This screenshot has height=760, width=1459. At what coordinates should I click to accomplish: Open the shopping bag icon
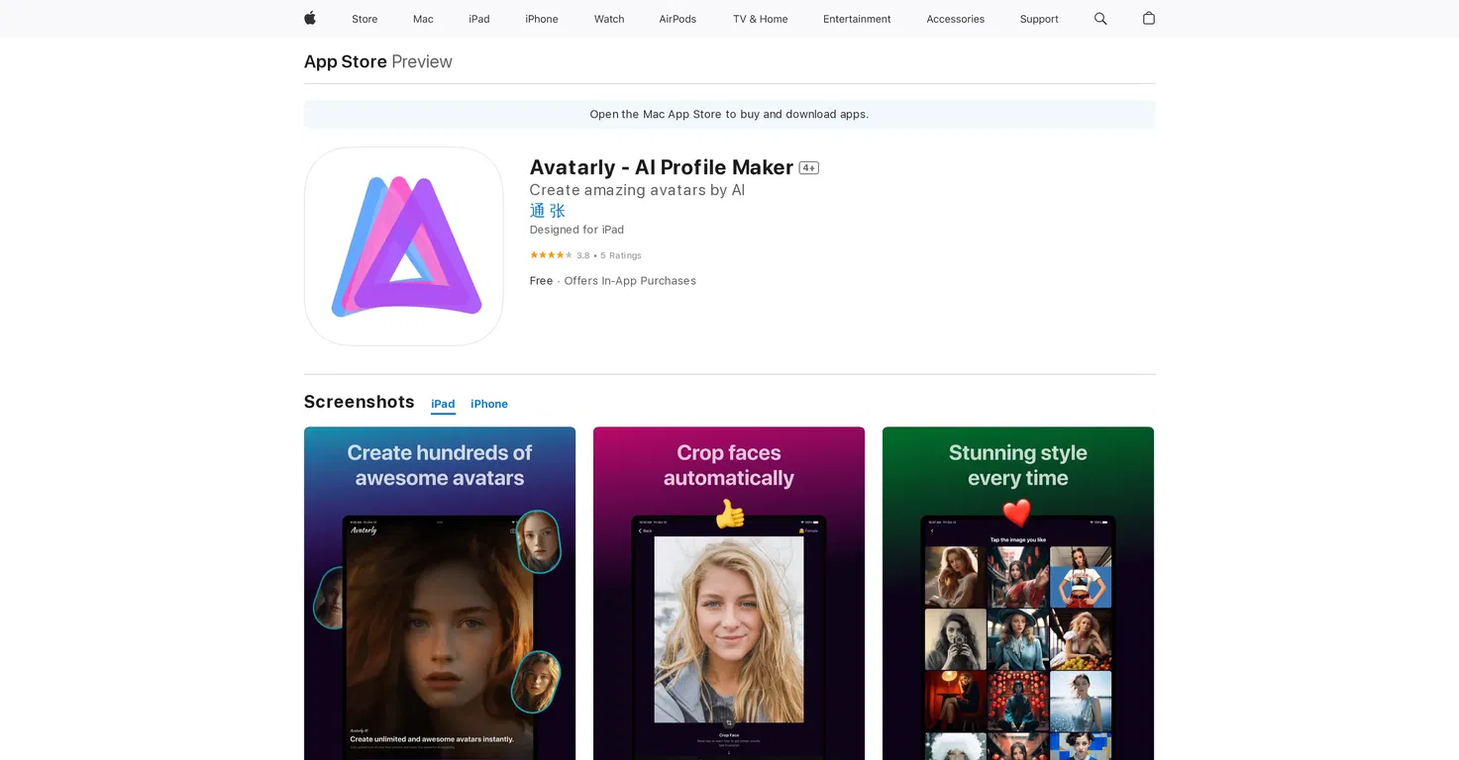coord(1149,18)
